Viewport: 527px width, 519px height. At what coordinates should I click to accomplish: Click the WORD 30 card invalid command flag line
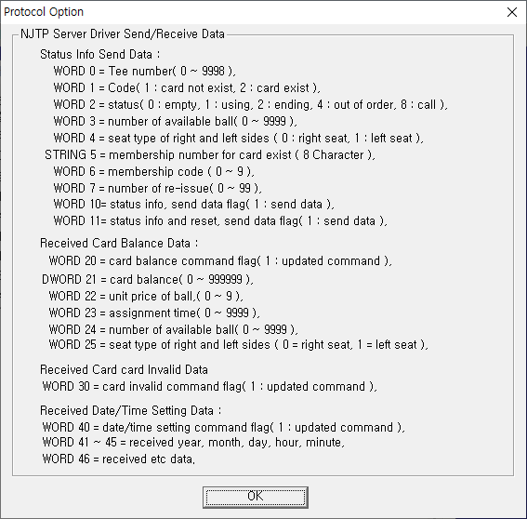click(210, 387)
